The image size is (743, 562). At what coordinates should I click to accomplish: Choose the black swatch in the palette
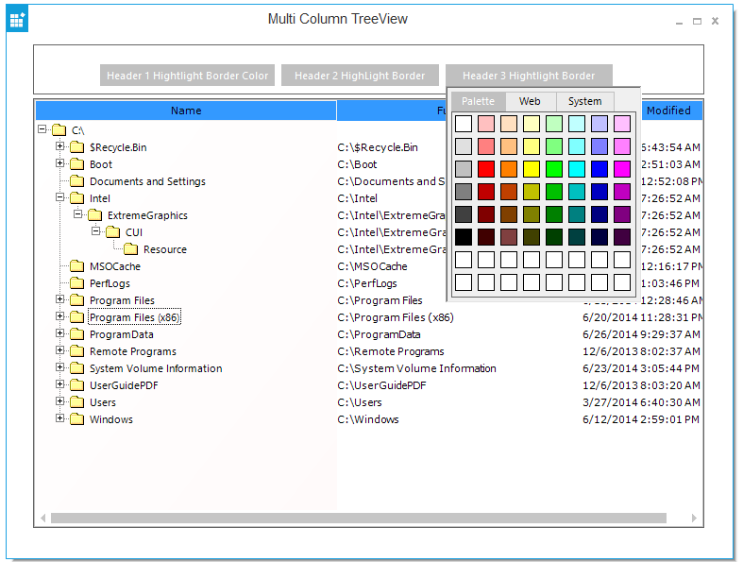tap(464, 237)
